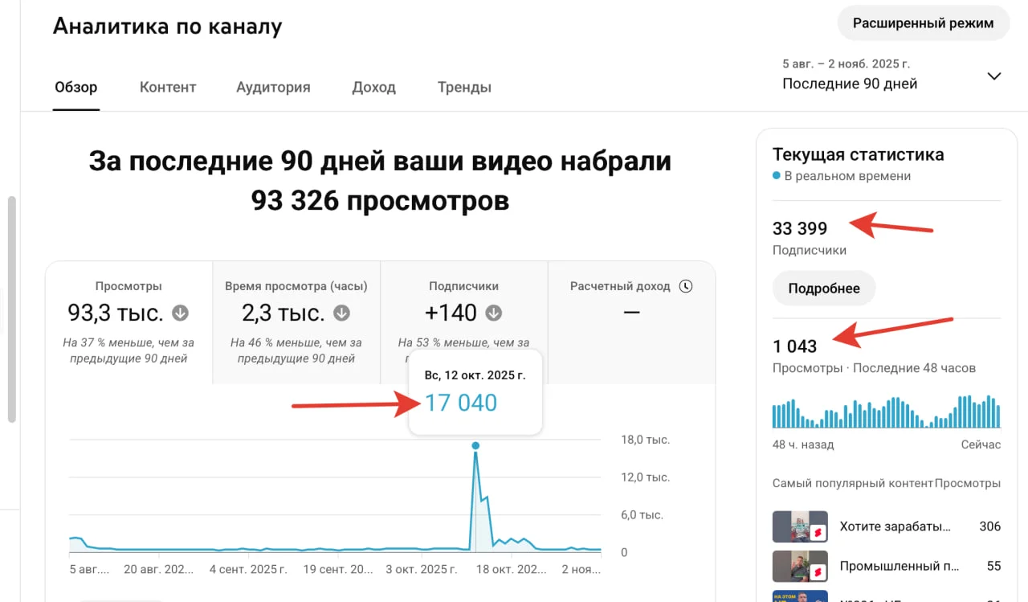The height and width of the screenshot is (602, 1028).
Task: Open the Аудитория tab
Action: [273, 88]
